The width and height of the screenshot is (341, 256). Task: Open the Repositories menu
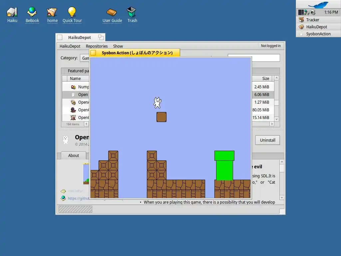pos(97,46)
